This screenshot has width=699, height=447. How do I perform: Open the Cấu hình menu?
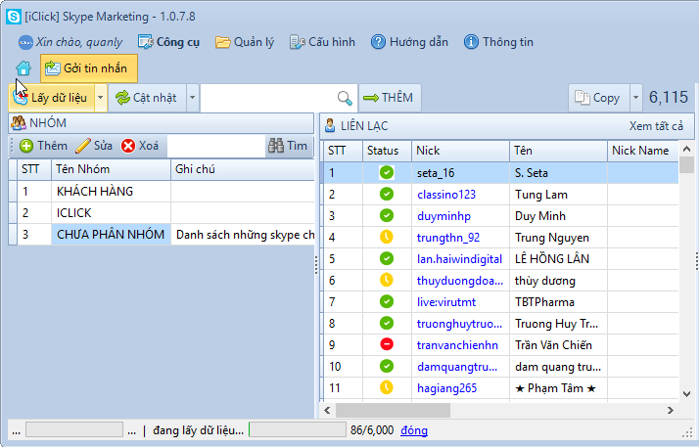click(322, 42)
